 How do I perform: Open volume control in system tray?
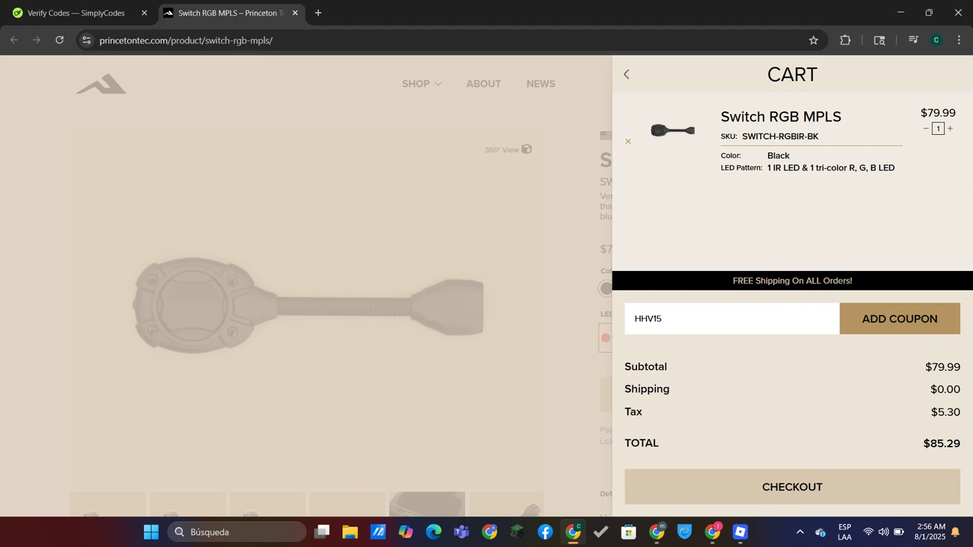coord(883,532)
